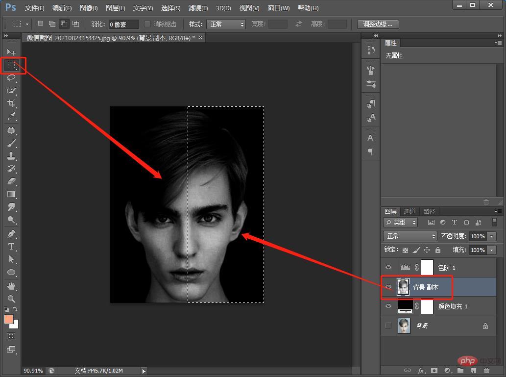Reset default foreground and background colors

pos(6,309)
